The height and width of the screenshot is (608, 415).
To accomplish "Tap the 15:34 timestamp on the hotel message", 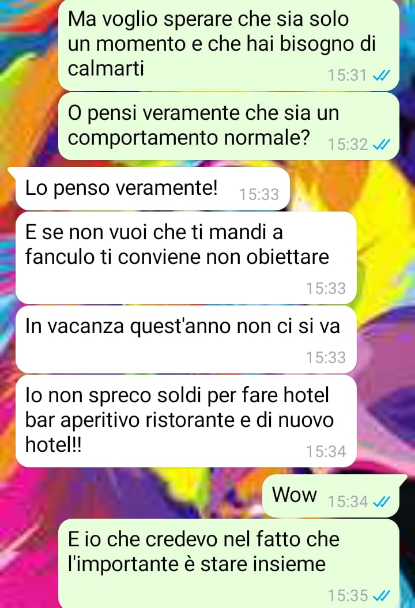I will (326, 451).
